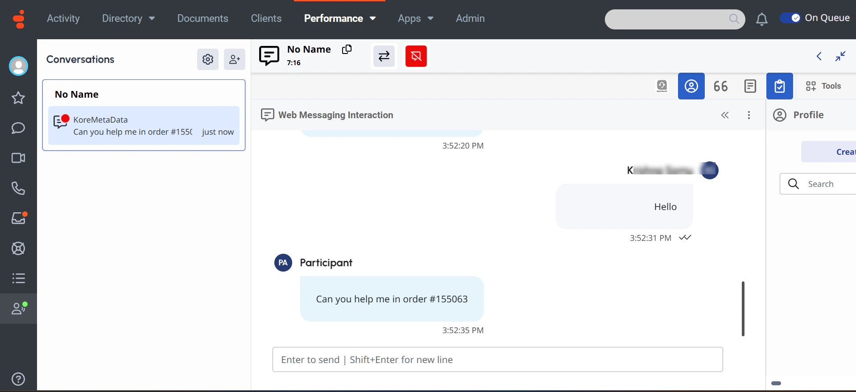Expand the Apps menu
Screen dimensions: 856x392
point(415,18)
